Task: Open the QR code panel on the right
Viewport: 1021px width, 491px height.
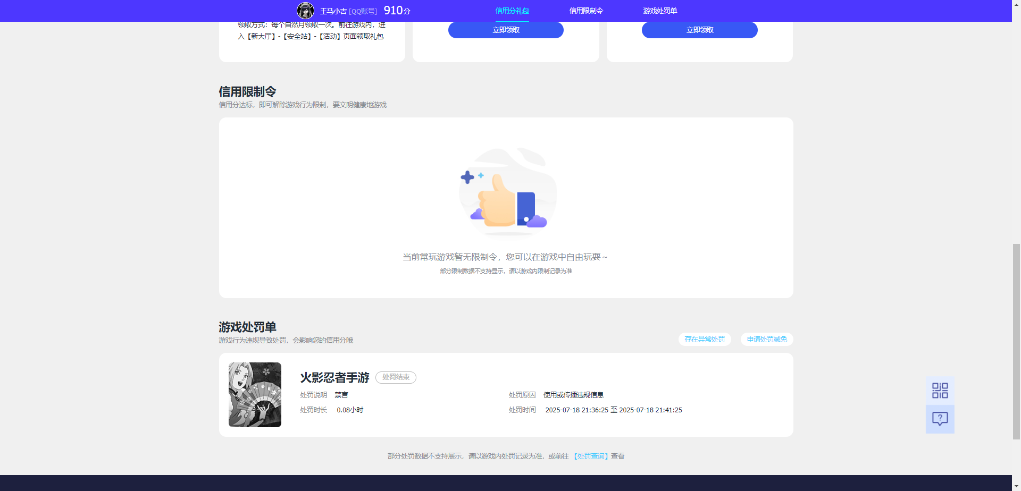Action: coord(940,390)
